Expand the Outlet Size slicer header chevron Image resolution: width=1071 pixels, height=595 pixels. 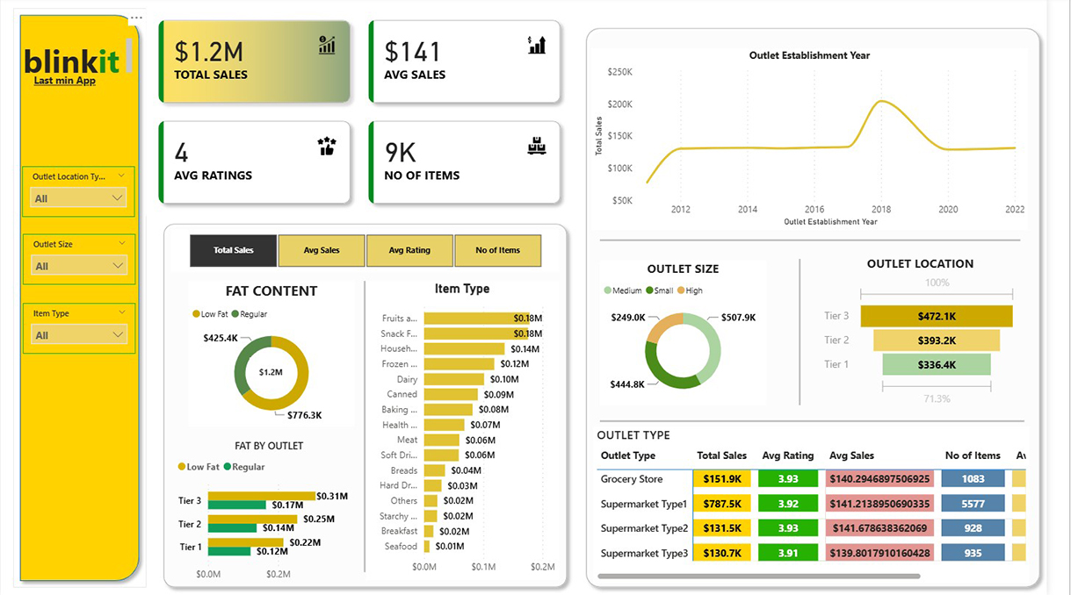tap(121, 244)
